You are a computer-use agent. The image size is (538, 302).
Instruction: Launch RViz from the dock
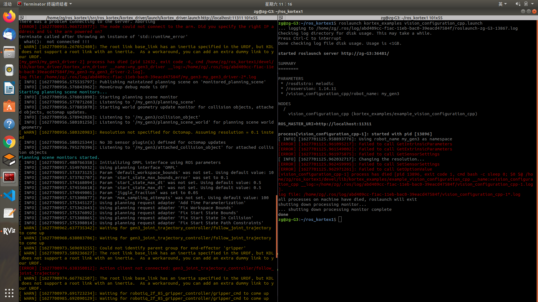[x=9, y=231]
